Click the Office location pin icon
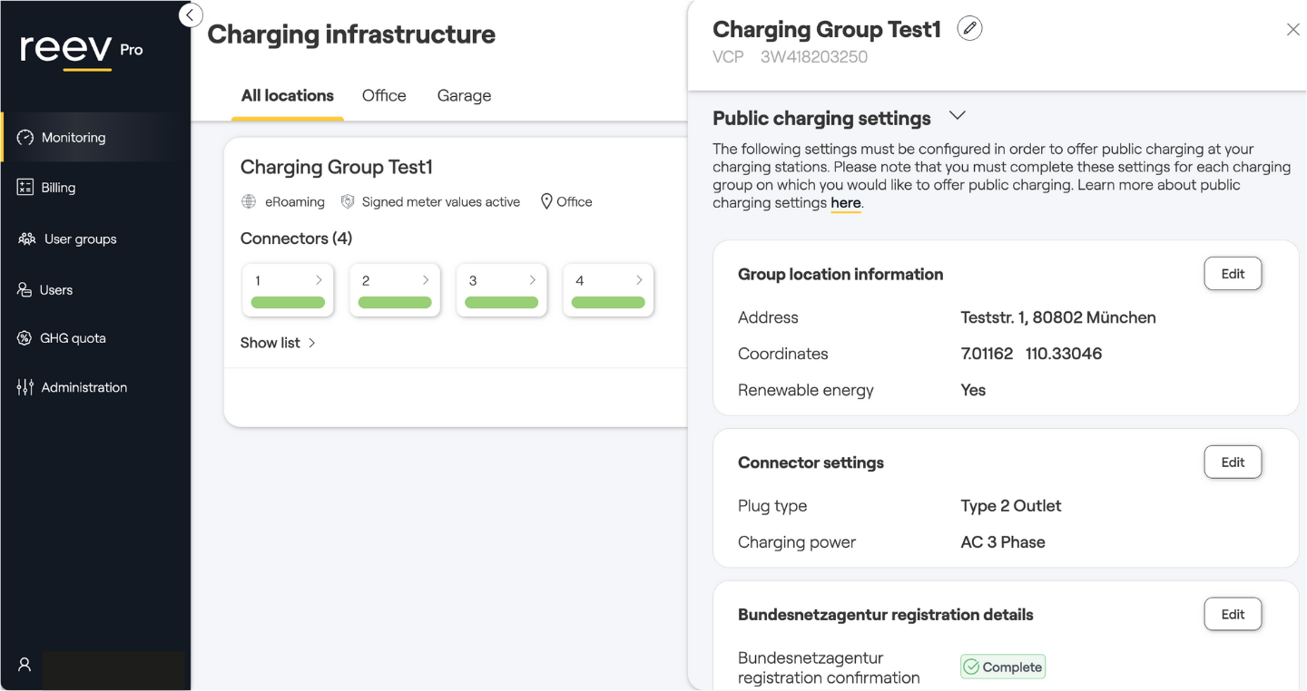The image size is (1307, 691). [546, 202]
